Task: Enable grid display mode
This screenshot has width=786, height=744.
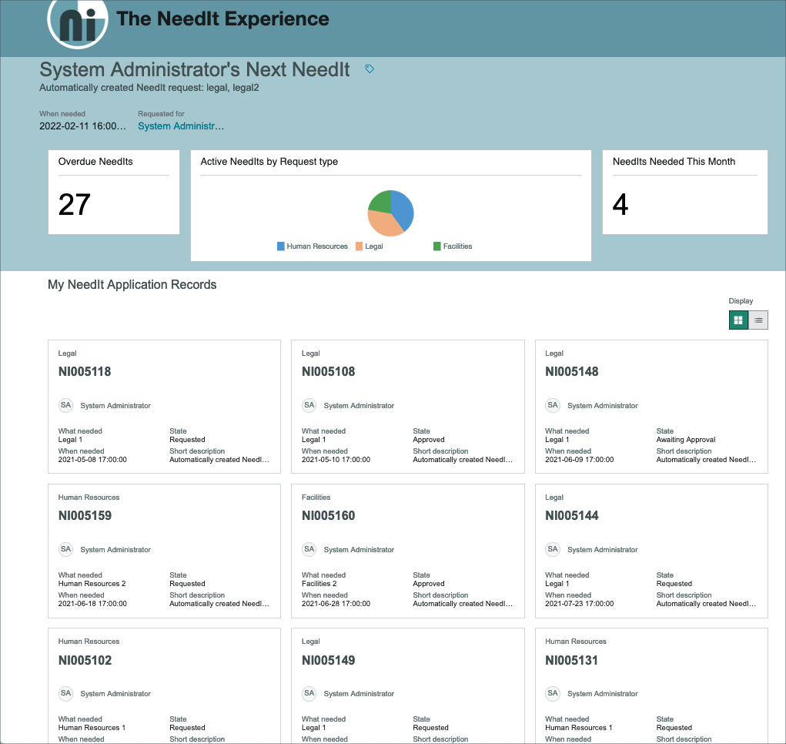Action: tap(738, 319)
